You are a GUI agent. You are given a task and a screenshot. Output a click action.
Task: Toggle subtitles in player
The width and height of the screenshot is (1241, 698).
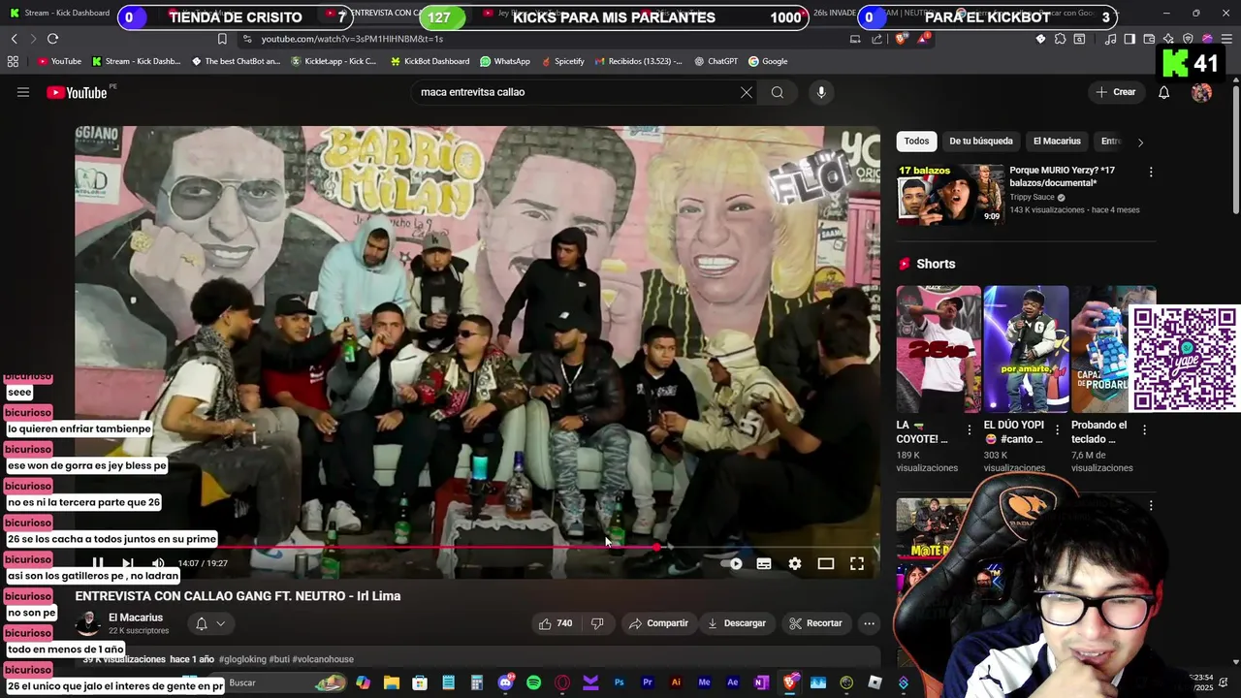pos(764,563)
